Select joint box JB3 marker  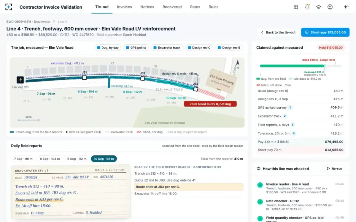tap(196, 89)
